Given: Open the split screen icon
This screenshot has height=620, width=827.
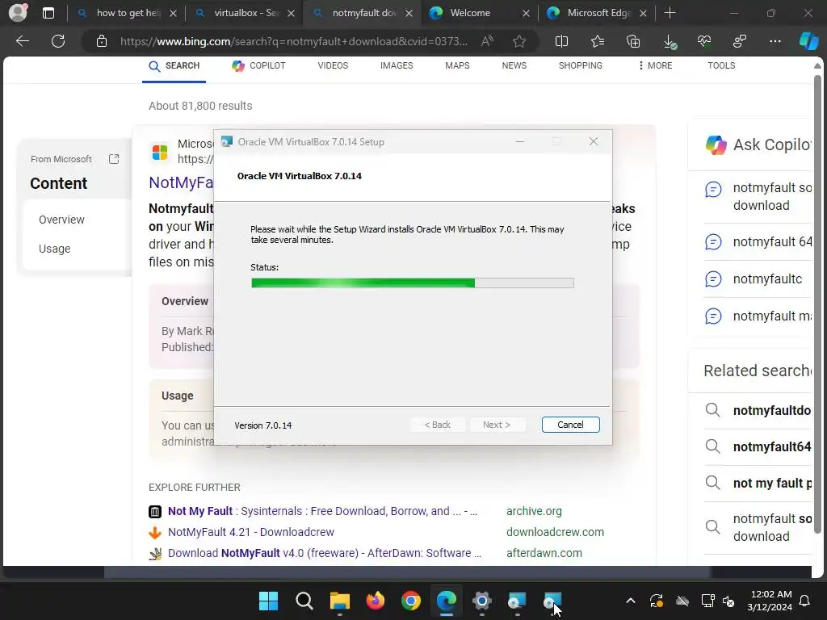Looking at the screenshot, I should (x=562, y=41).
